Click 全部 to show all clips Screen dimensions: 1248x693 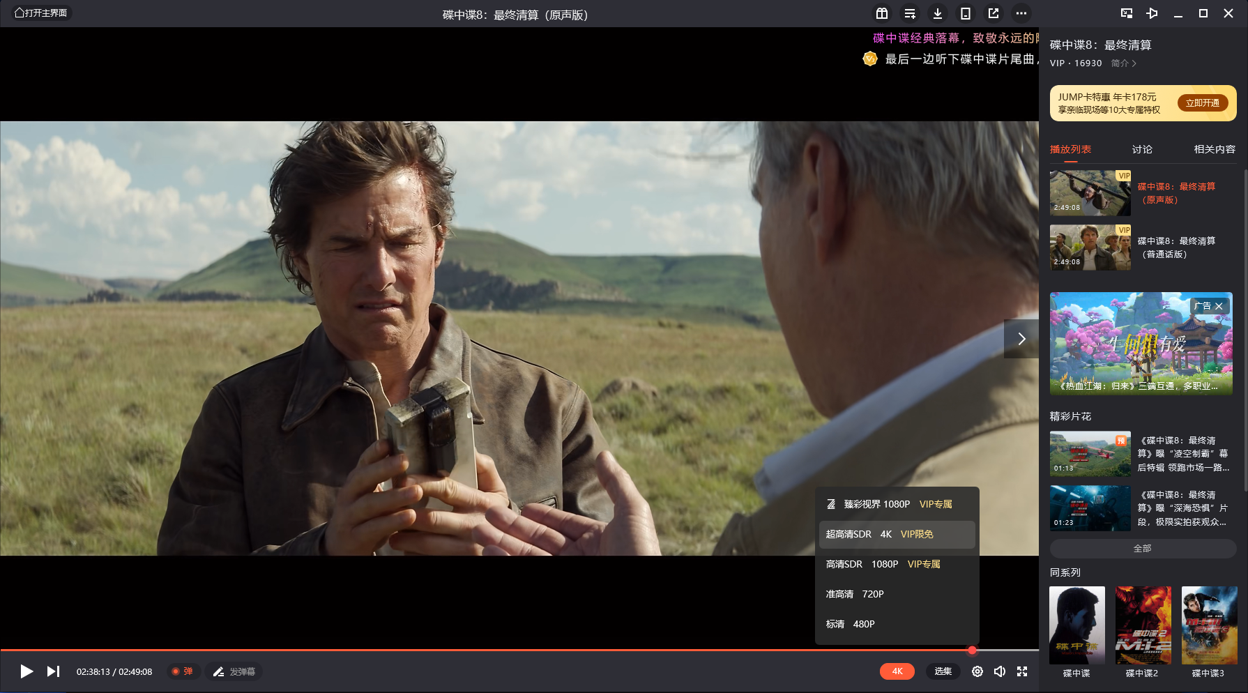coord(1143,549)
